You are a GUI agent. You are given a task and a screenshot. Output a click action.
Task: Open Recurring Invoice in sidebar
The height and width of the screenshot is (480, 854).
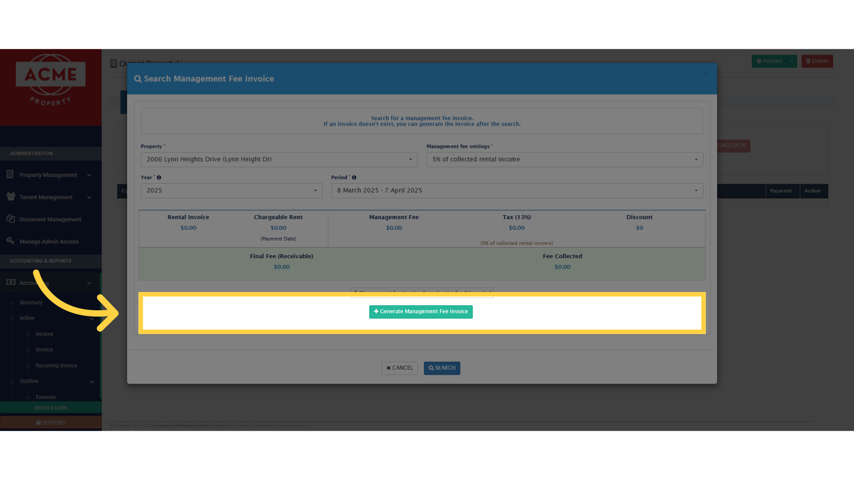[56, 366]
